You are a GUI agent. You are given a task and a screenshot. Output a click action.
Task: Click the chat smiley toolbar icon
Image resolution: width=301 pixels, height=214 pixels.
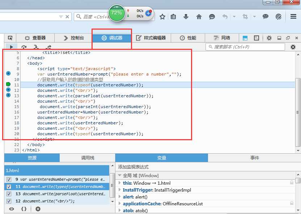coord(212,17)
